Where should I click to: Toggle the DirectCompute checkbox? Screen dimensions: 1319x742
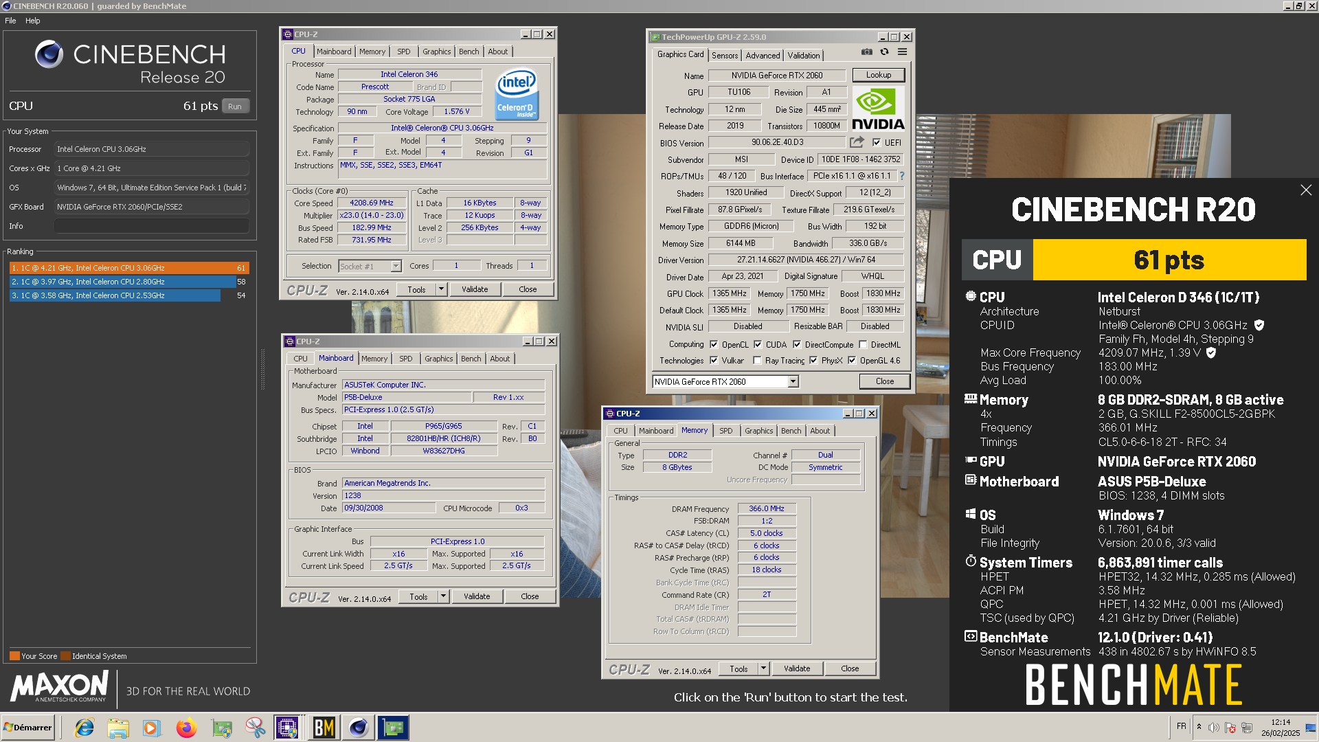(x=797, y=345)
